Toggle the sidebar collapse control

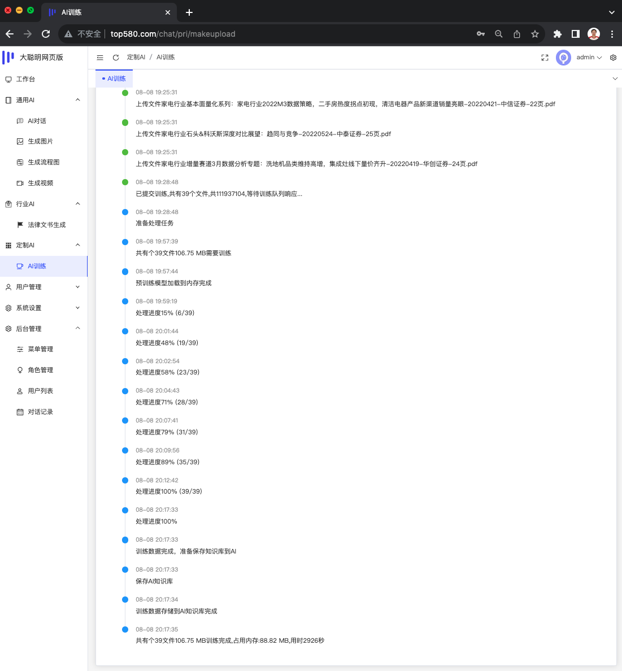point(100,57)
